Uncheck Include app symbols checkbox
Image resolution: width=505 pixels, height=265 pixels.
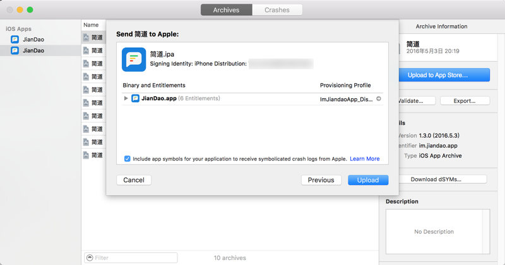pos(128,159)
